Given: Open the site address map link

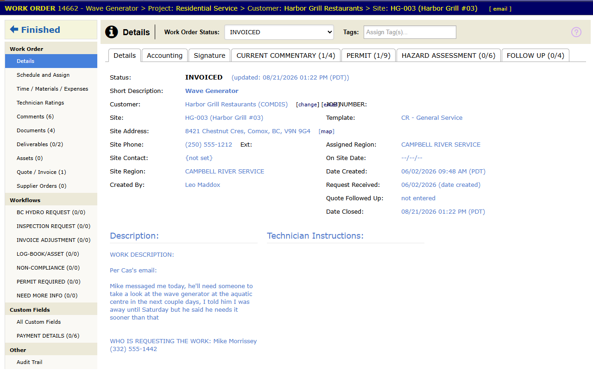Looking at the screenshot, I should [327, 131].
